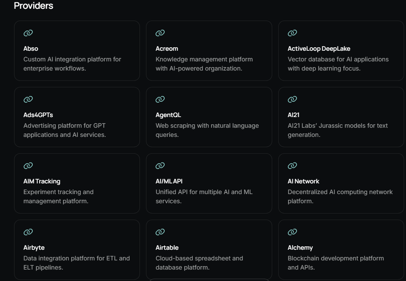Viewport: 406px width, 281px height.
Task: Click the AI Network chain icon
Action: [x=292, y=165]
